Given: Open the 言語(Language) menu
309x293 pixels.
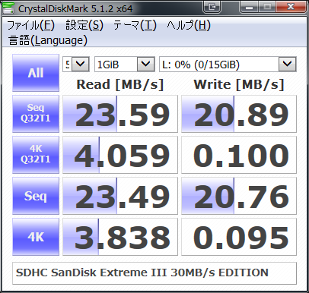Looking at the screenshot, I should click(x=48, y=40).
